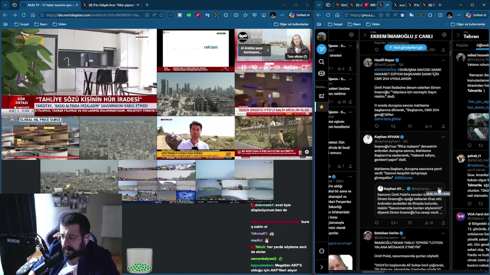Click 'Daha fazla göster' in Hanifi Bayar's post
The image size is (490, 275).
tap(388, 119)
